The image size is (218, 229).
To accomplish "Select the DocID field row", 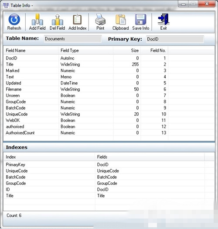I will [x=109, y=58].
